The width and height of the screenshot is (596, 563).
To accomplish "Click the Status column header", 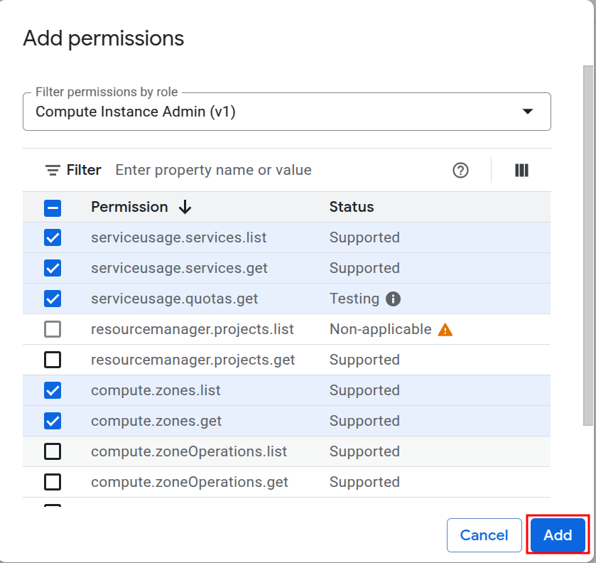I will pyautogui.click(x=352, y=207).
